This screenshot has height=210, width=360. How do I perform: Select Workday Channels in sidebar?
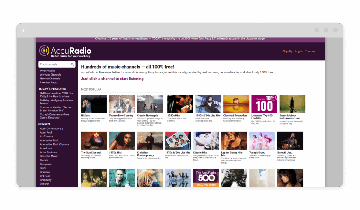(50, 75)
